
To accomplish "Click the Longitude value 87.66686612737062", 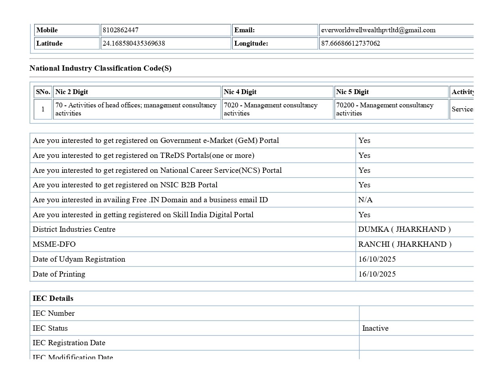I will point(350,44).
